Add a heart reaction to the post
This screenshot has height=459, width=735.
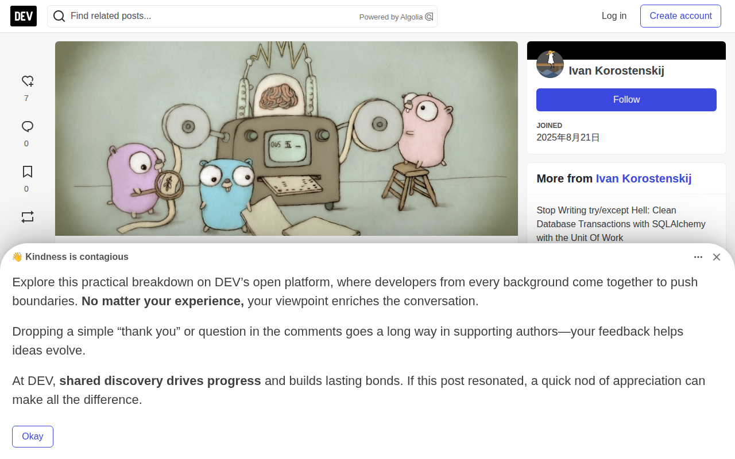click(x=28, y=81)
